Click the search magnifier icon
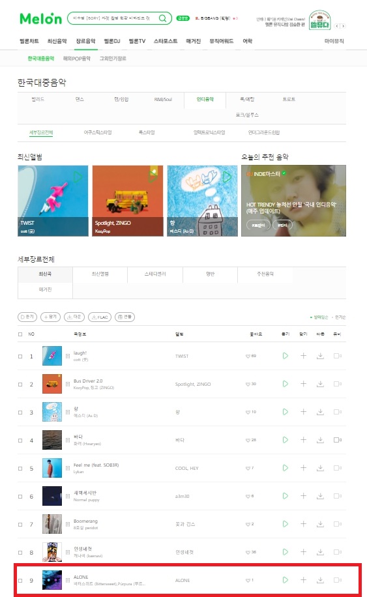Image resolution: width=367 pixels, height=597 pixels. click(162, 18)
